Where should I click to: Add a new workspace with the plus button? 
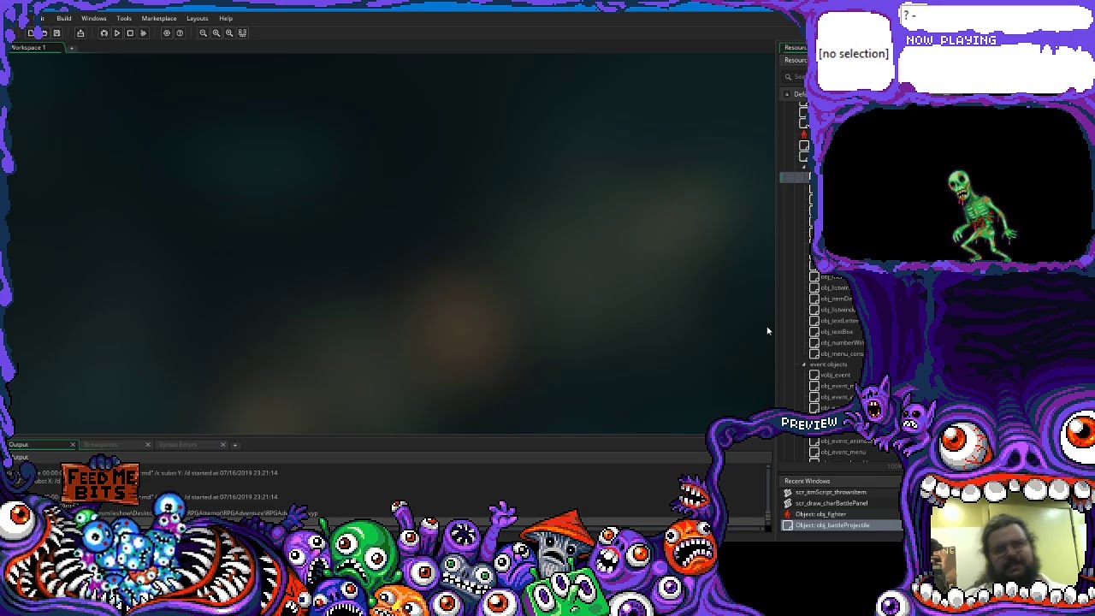click(x=72, y=48)
